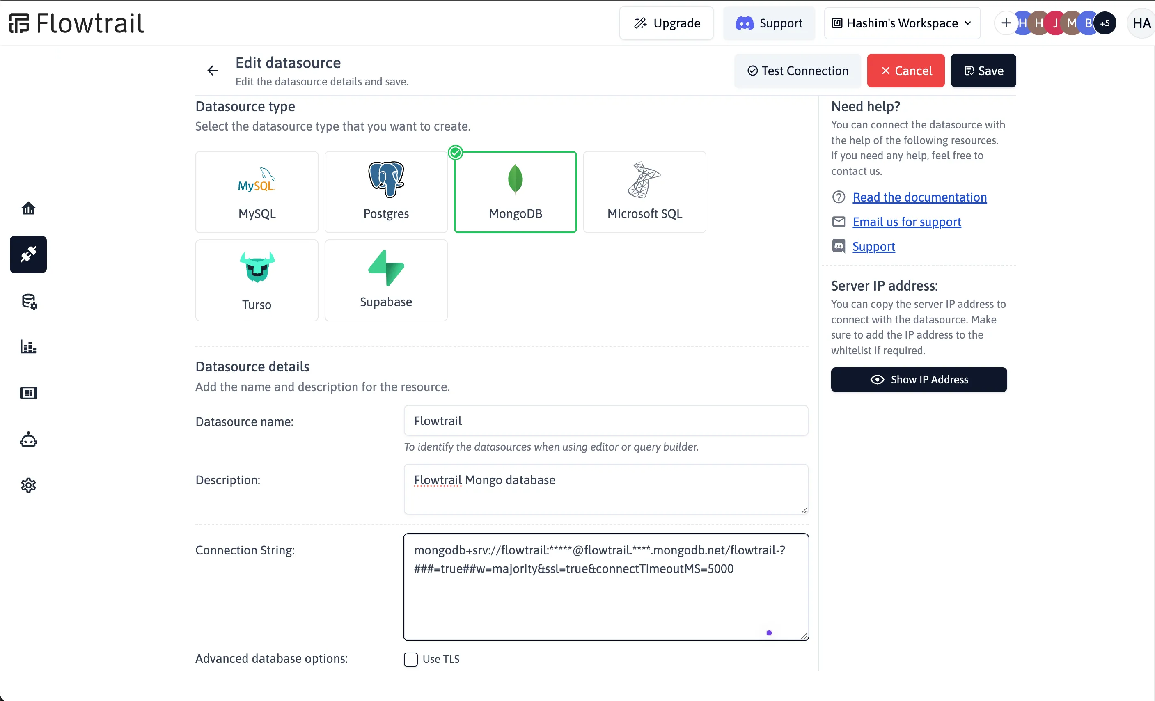The height and width of the screenshot is (701, 1155).
Task: Click the analytics chart icon
Action: point(29,346)
